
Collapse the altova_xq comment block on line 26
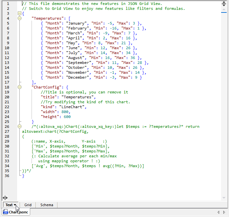(19, 127)
